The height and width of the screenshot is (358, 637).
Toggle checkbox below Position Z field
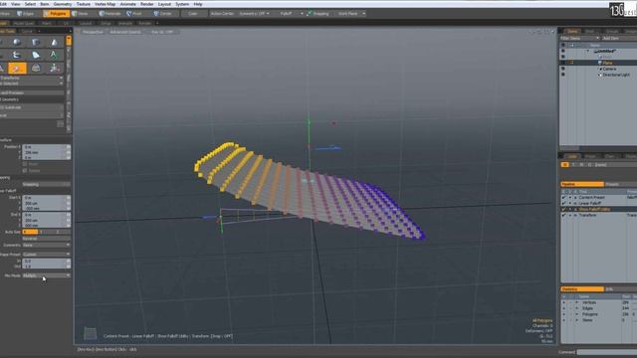(x=25, y=164)
